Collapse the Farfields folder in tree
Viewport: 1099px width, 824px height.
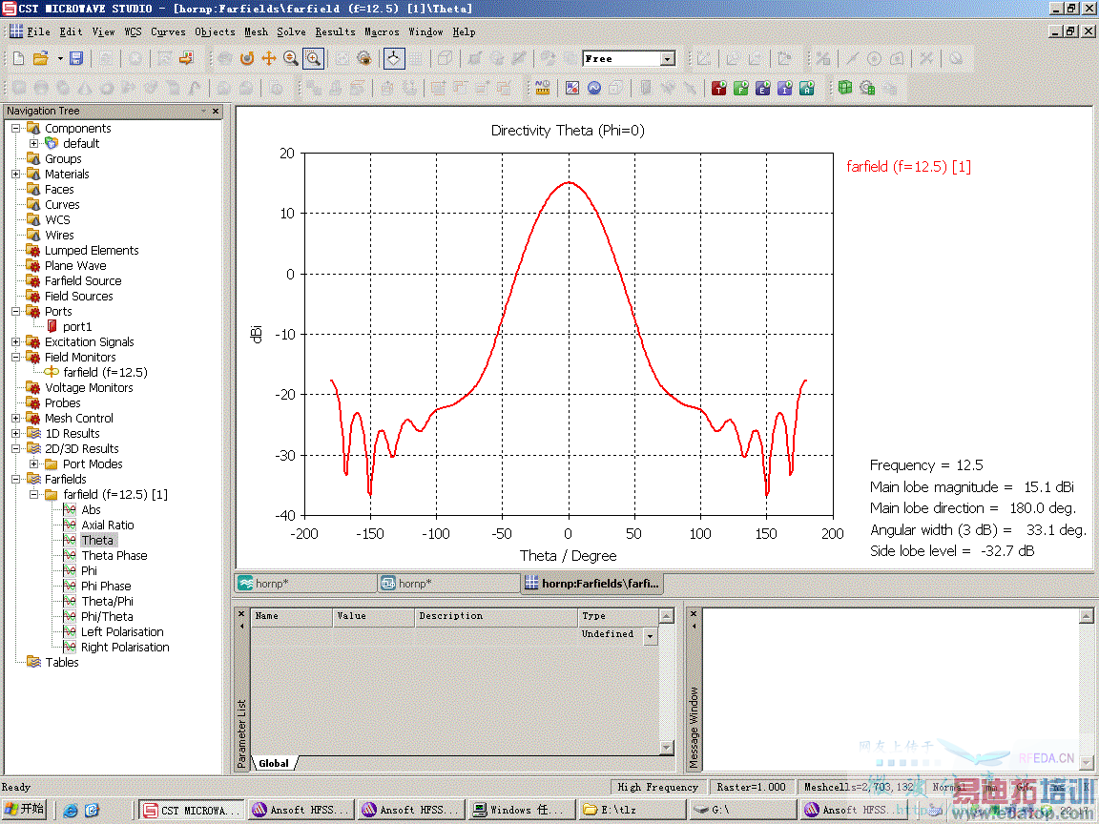16,480
